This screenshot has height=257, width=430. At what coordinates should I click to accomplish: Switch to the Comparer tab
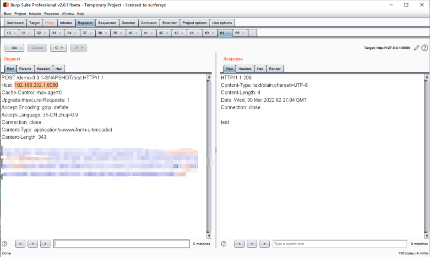(x=149, y=23)
